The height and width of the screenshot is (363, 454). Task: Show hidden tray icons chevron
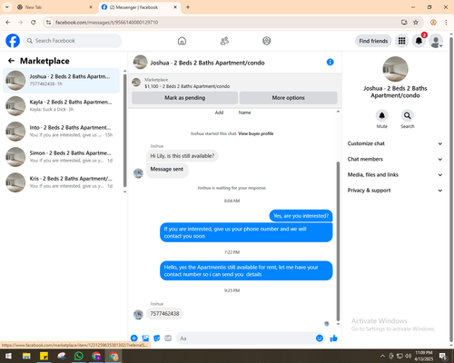pos(382,356)
